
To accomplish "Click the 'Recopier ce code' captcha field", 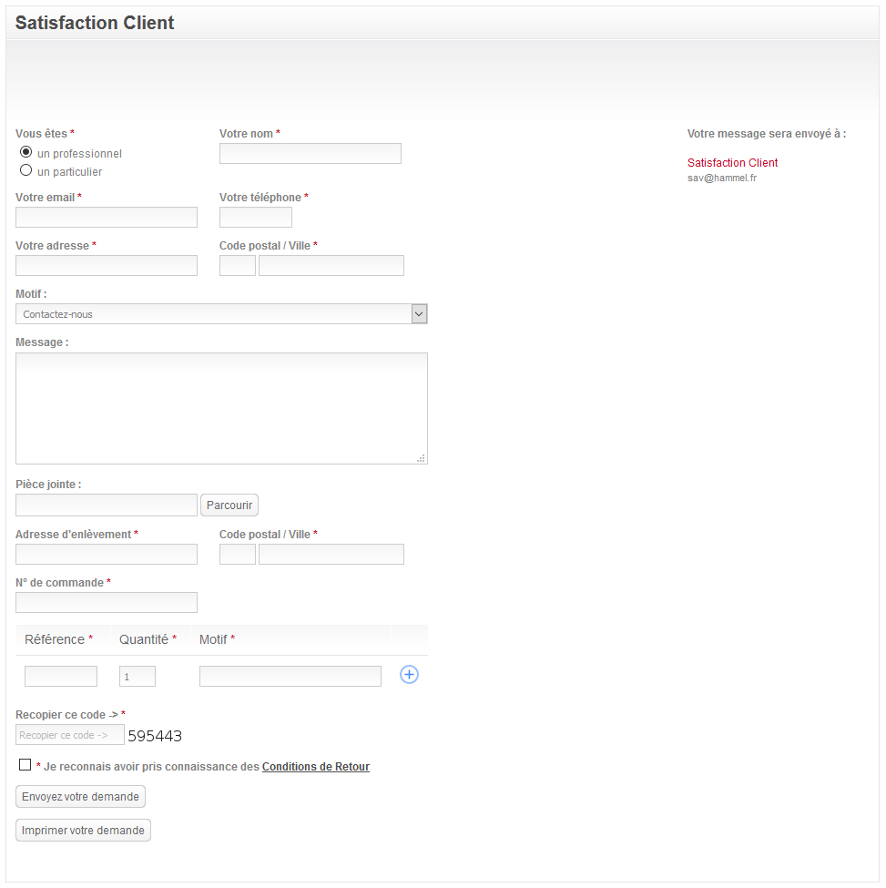I will point(69,735).
